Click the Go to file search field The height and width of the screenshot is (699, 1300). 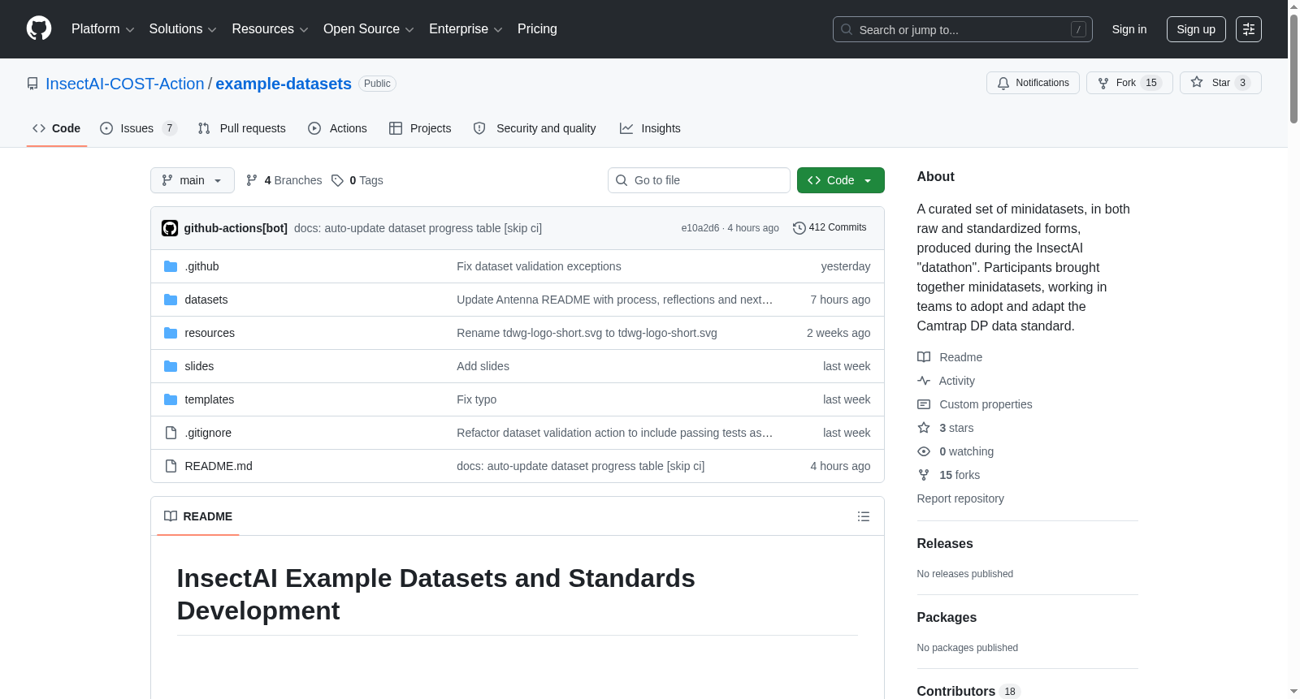click(x=699, y=180)
